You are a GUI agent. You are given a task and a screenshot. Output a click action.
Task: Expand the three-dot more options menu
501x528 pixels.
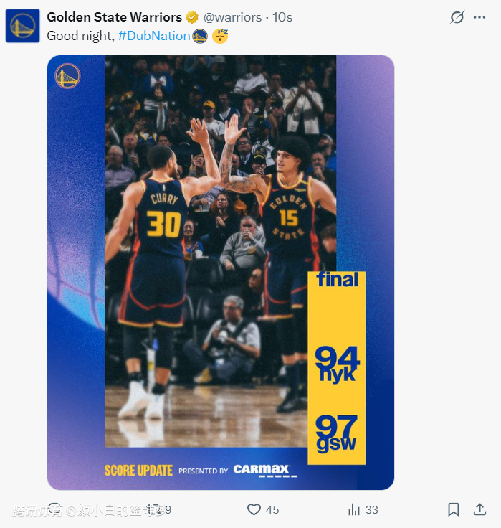tap(479, 17)
